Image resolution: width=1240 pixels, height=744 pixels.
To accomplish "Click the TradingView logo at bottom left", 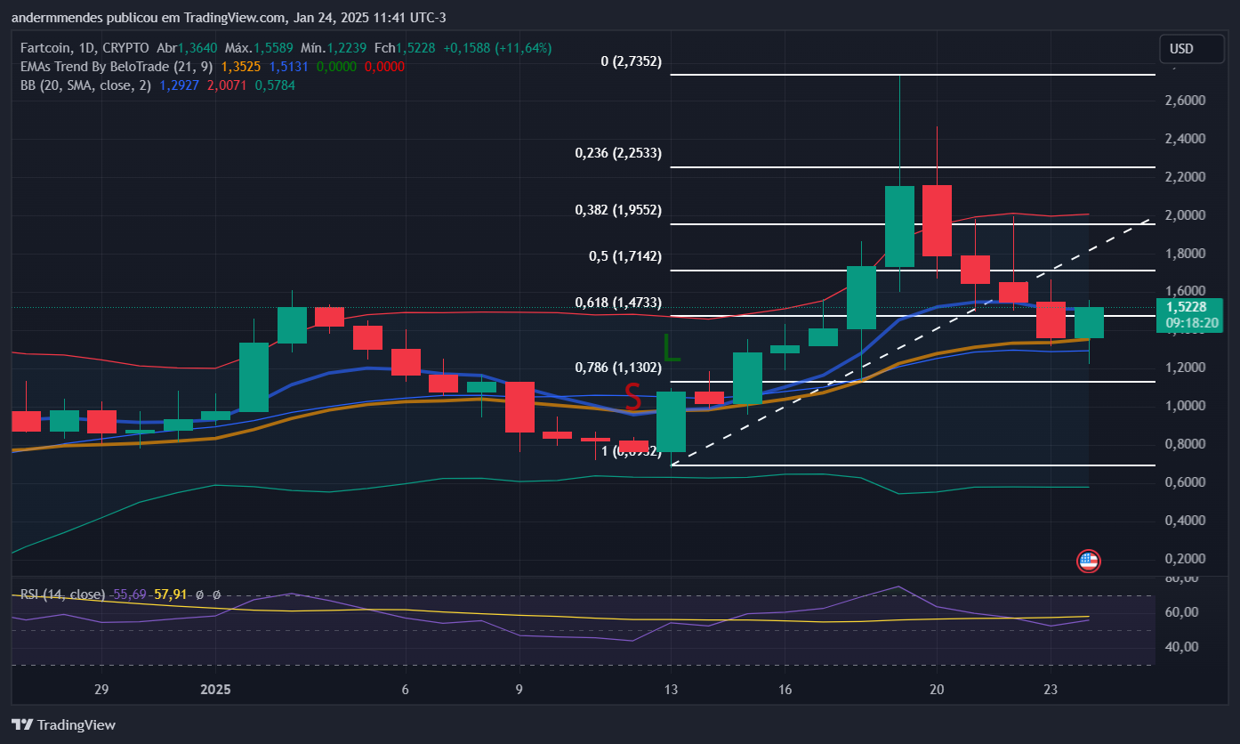I will pos(63,724).
